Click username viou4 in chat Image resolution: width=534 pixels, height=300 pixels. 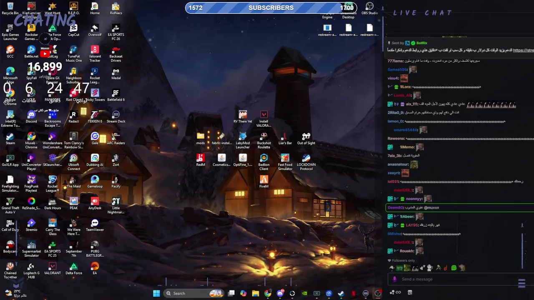tap(393, 78)
